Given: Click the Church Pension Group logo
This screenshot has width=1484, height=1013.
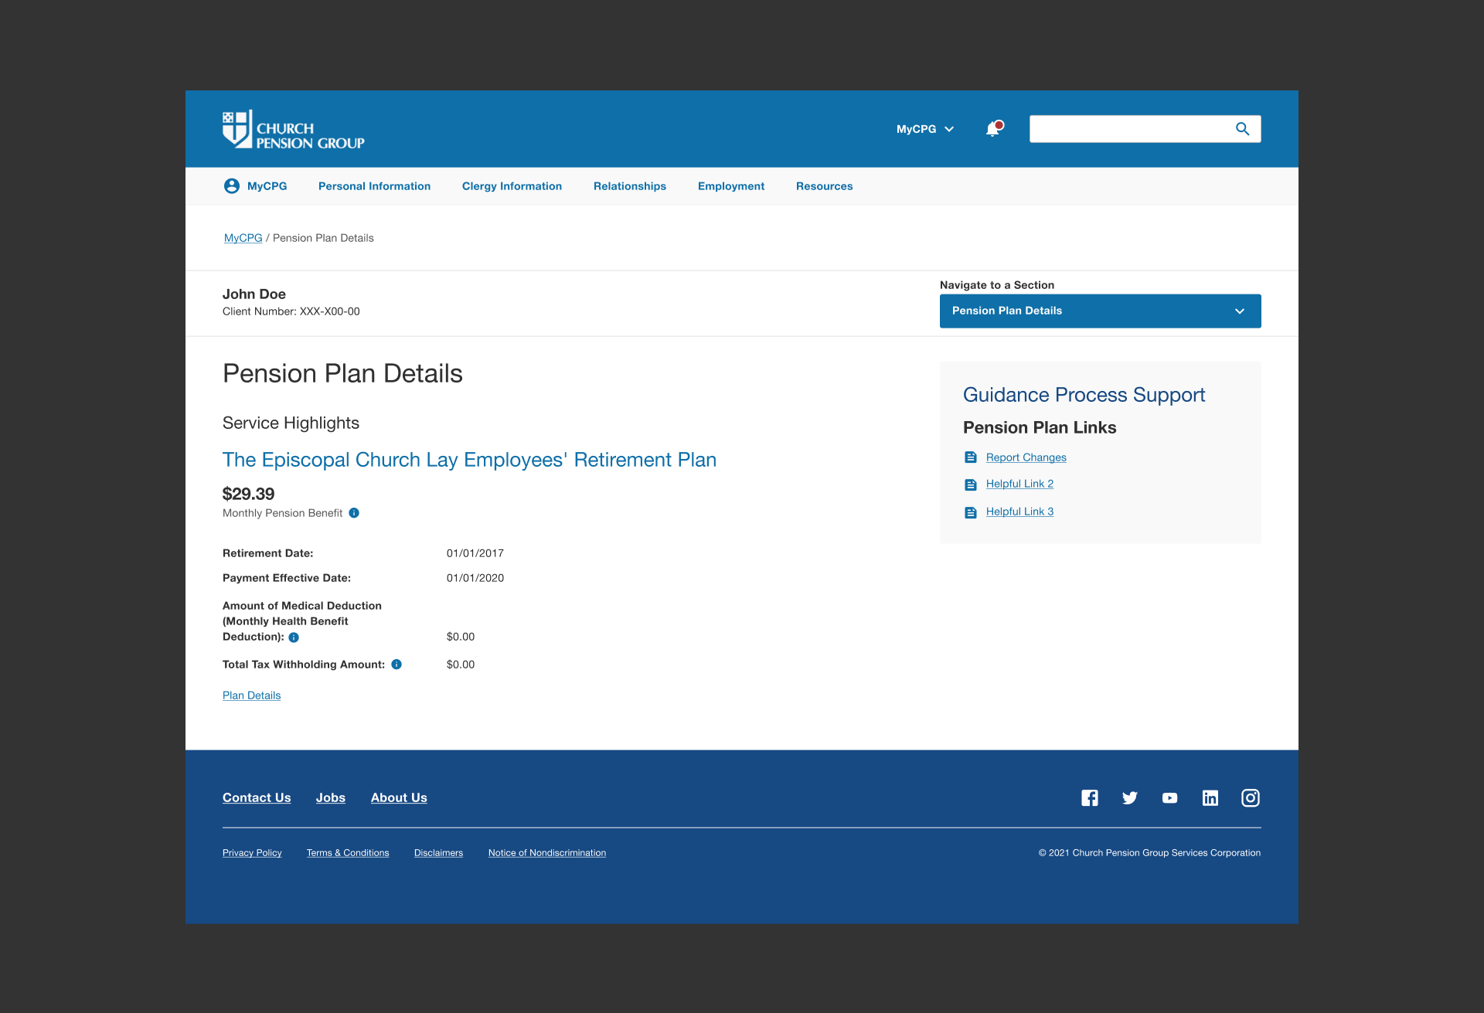Looking at the screenshot, I should (x=293, y=130).
